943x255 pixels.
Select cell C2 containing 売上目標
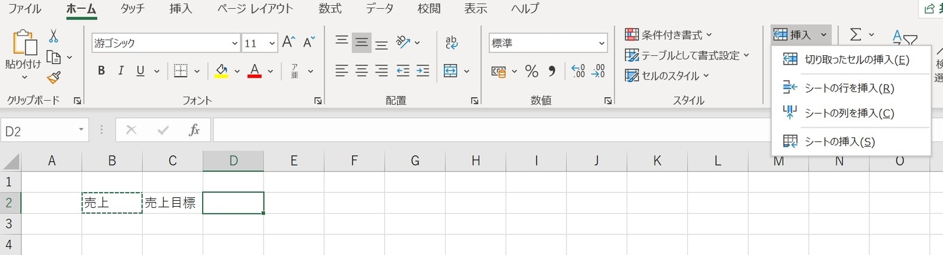pyautogui.click(x=173, y=203)
